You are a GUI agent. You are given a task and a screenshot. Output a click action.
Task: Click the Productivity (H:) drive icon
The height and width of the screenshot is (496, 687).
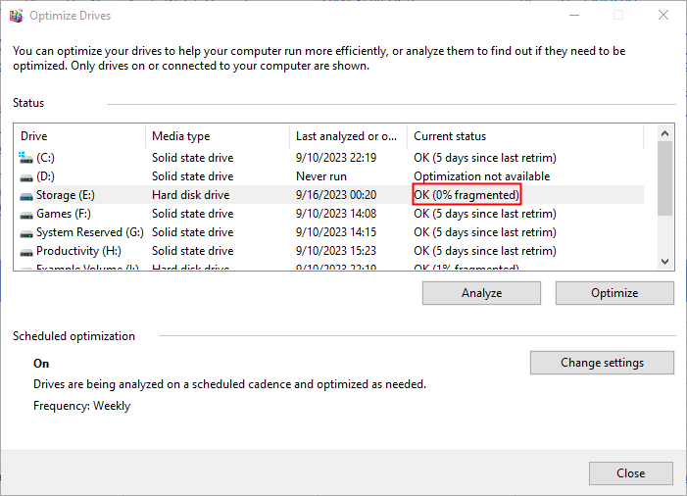click(x=25, y=251)
